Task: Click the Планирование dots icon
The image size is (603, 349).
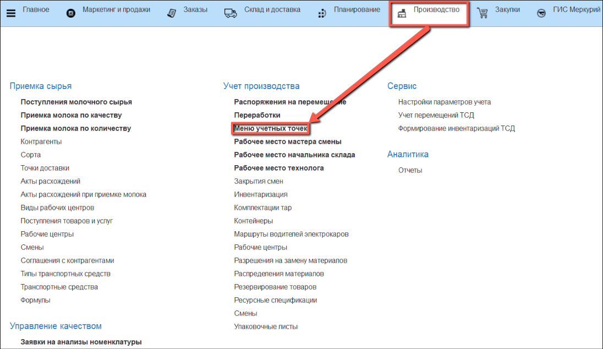Action: pos(322,13)
